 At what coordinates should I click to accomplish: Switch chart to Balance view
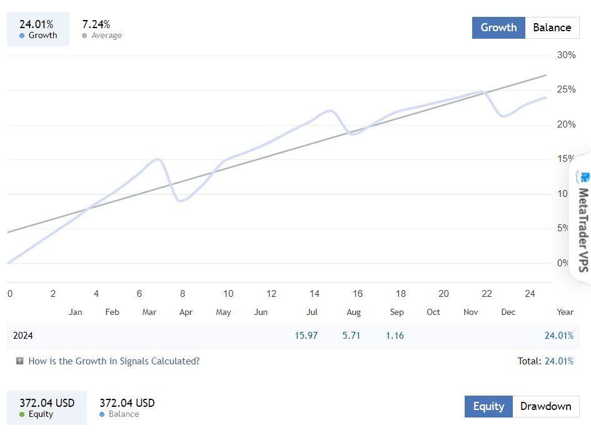552,27
